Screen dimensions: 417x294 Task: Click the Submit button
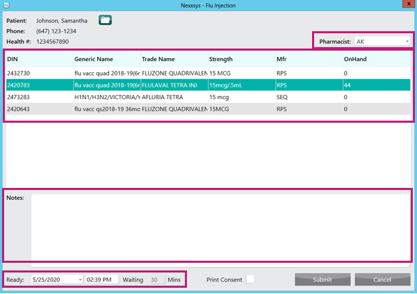pyautogui.click(x=322, y=279)
